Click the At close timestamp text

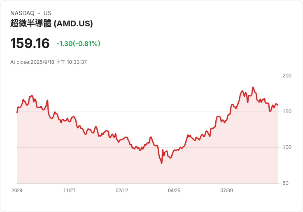[49, 62]
